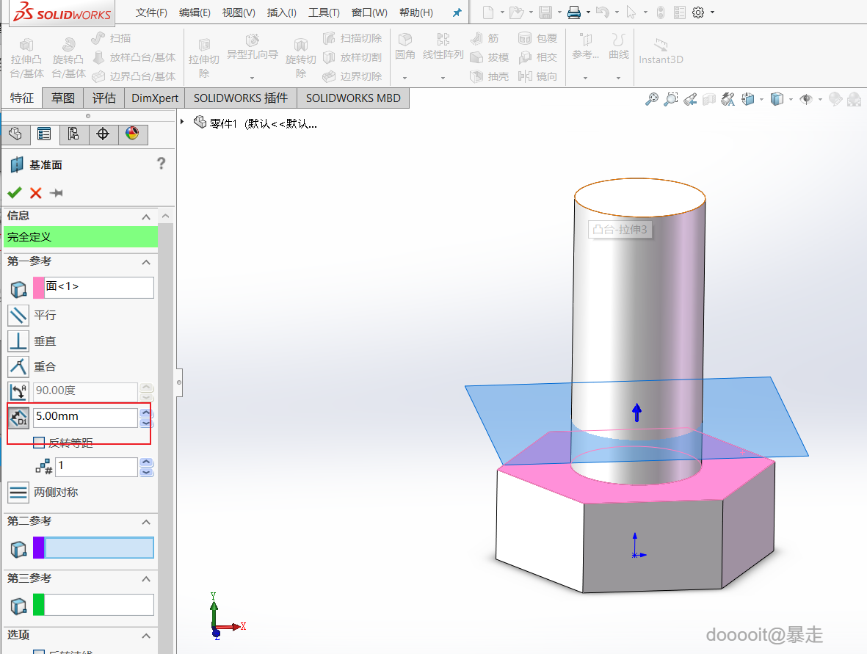Open the ConfigurationManager tab icon
The image size is (867, 654).
click(73, 134)
